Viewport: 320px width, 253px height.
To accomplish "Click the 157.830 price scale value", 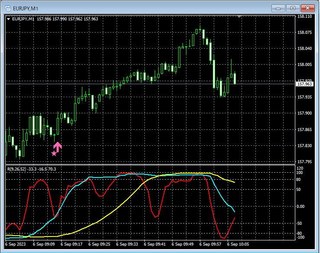I will (304, 145).
